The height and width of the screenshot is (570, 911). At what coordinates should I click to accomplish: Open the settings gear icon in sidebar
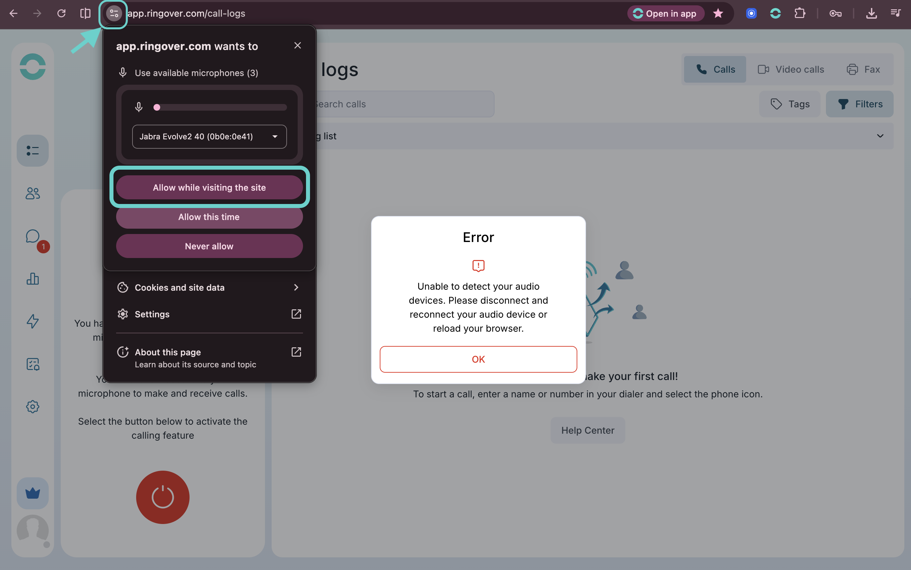point(33,407)
